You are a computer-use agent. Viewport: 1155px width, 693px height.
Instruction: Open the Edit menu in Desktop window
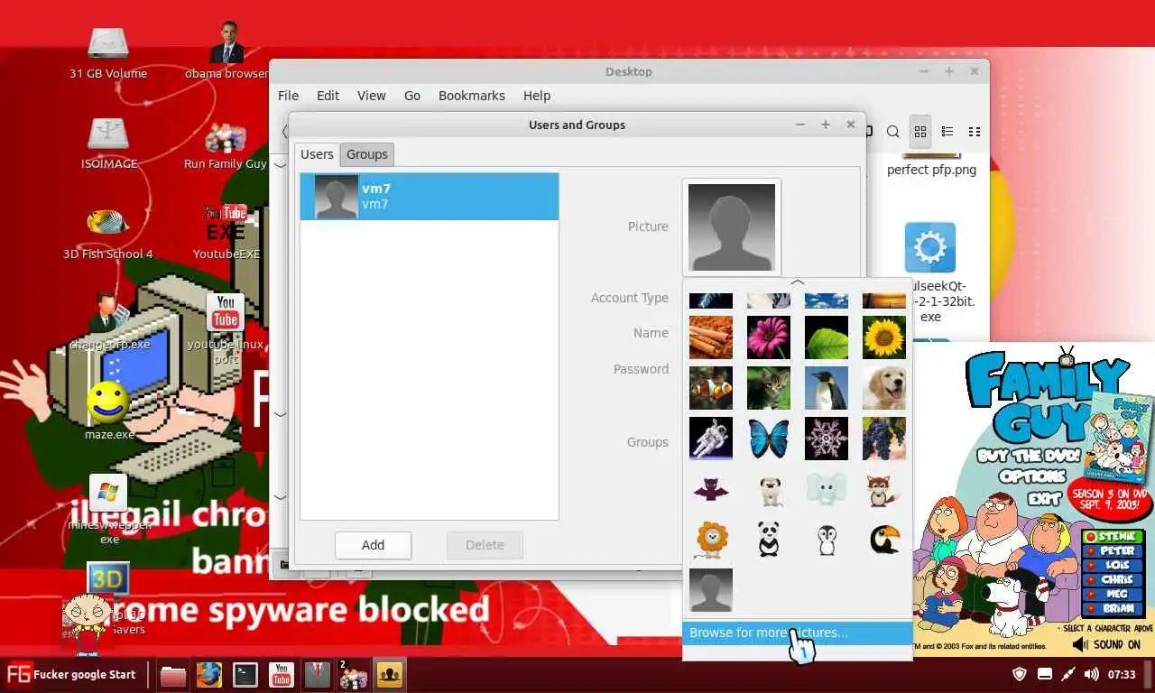point(328,96)
